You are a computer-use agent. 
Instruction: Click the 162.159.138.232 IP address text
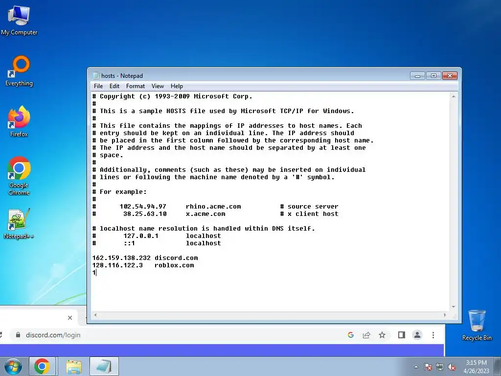[x=121, y=258]
